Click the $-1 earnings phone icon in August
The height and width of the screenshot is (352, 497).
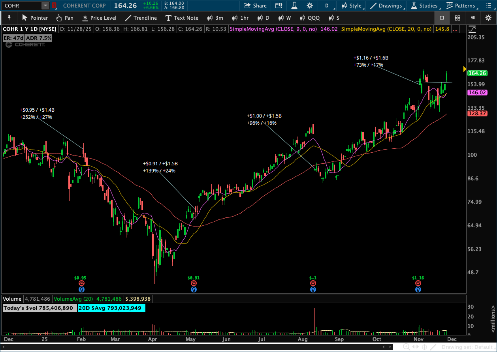[x=313, y=283]
